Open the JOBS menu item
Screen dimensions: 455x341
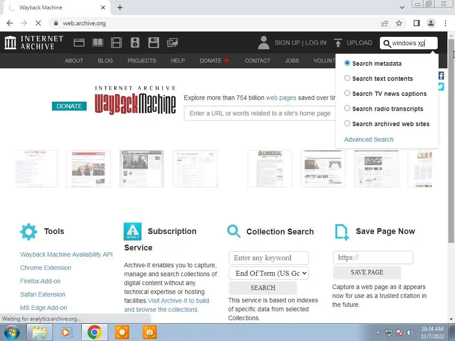click(x=292, y=60)
